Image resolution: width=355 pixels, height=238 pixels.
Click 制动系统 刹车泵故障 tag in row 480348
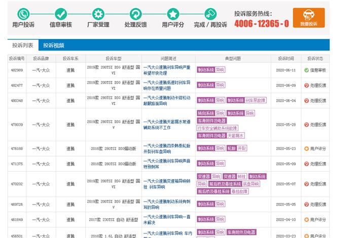coord(246,100)
